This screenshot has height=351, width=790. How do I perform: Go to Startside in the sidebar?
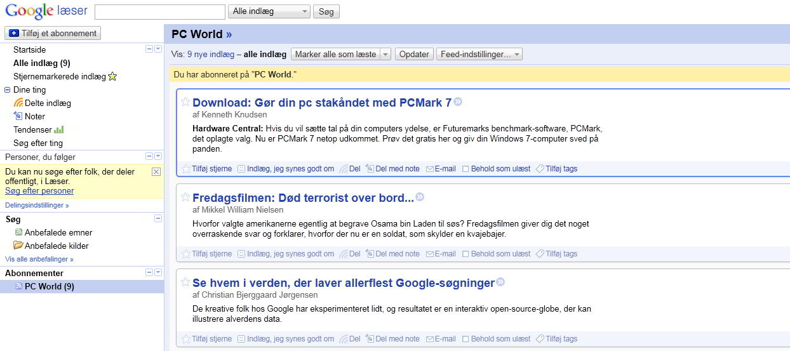click(29, 50)
